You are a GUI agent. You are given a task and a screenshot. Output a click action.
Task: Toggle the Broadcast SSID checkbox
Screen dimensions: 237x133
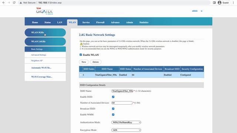tap(113, 109)
